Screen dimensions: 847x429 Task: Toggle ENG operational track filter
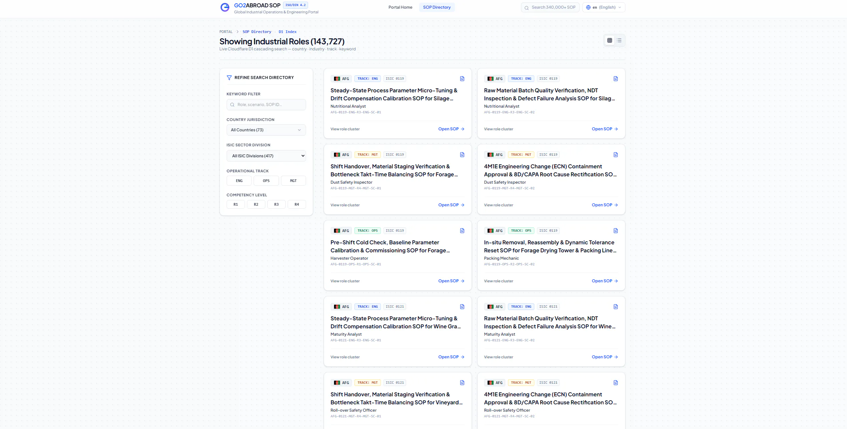coord(239,181)
